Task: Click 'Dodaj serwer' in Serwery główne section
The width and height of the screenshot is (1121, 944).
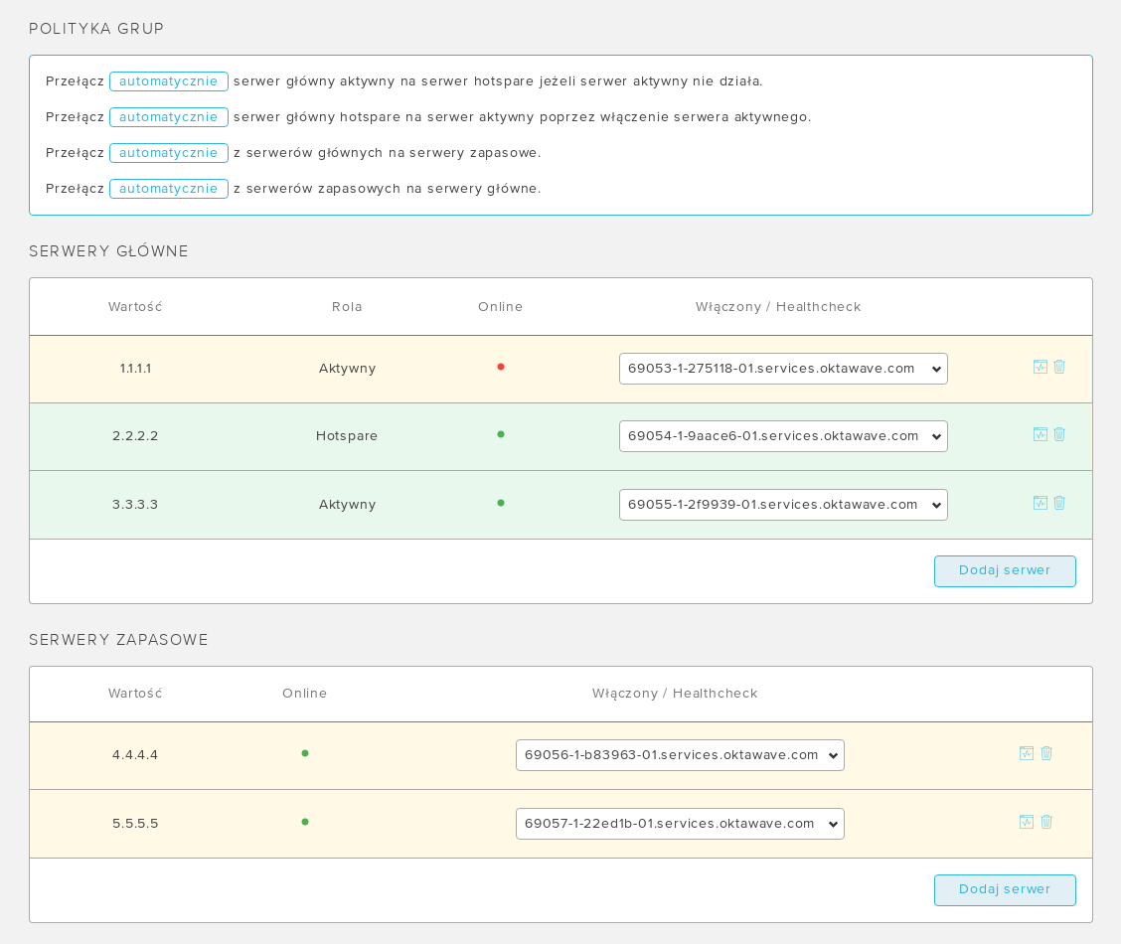Action: (1005, 571)
